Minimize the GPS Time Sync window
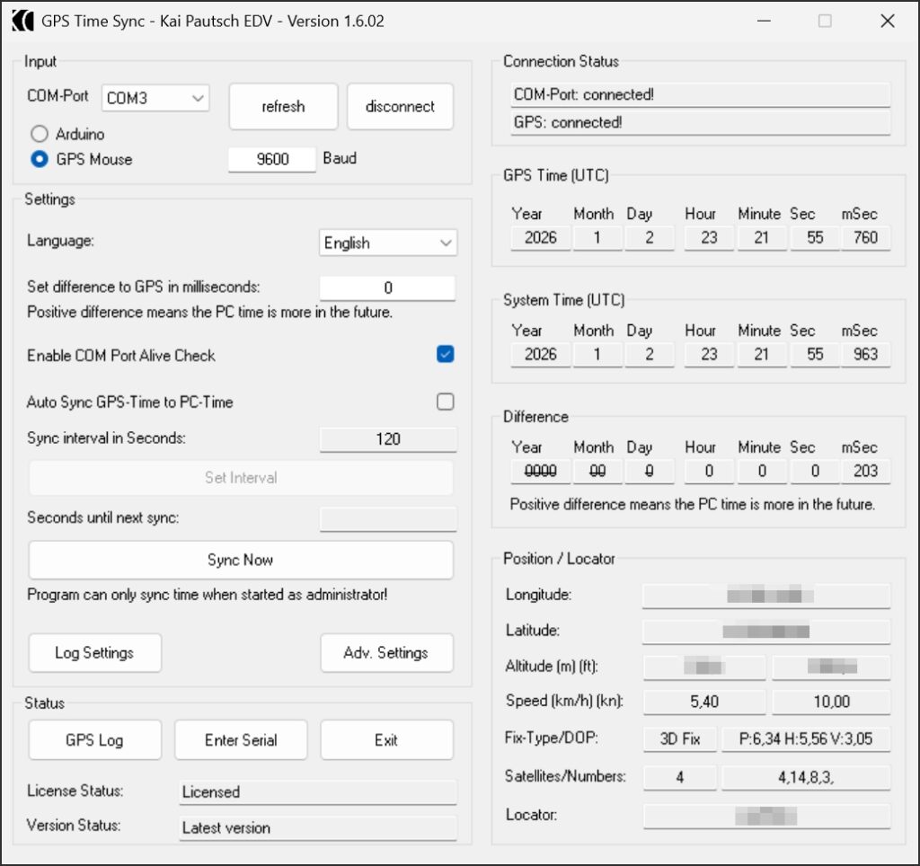The image size is (920, 866). 763,21
